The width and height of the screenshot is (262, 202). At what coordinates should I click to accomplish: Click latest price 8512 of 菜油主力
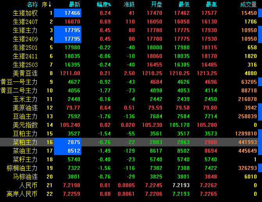click(x=74, y=151)
